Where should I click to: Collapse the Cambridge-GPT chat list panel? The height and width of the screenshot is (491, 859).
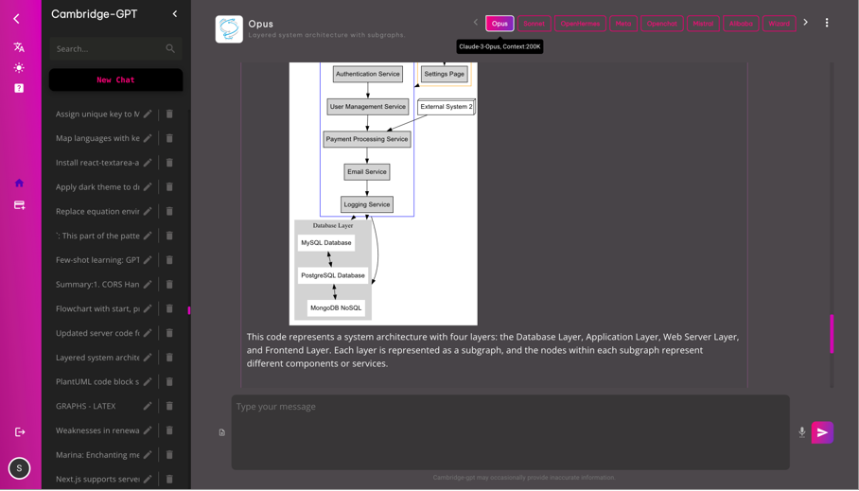[x=175, y=14]
